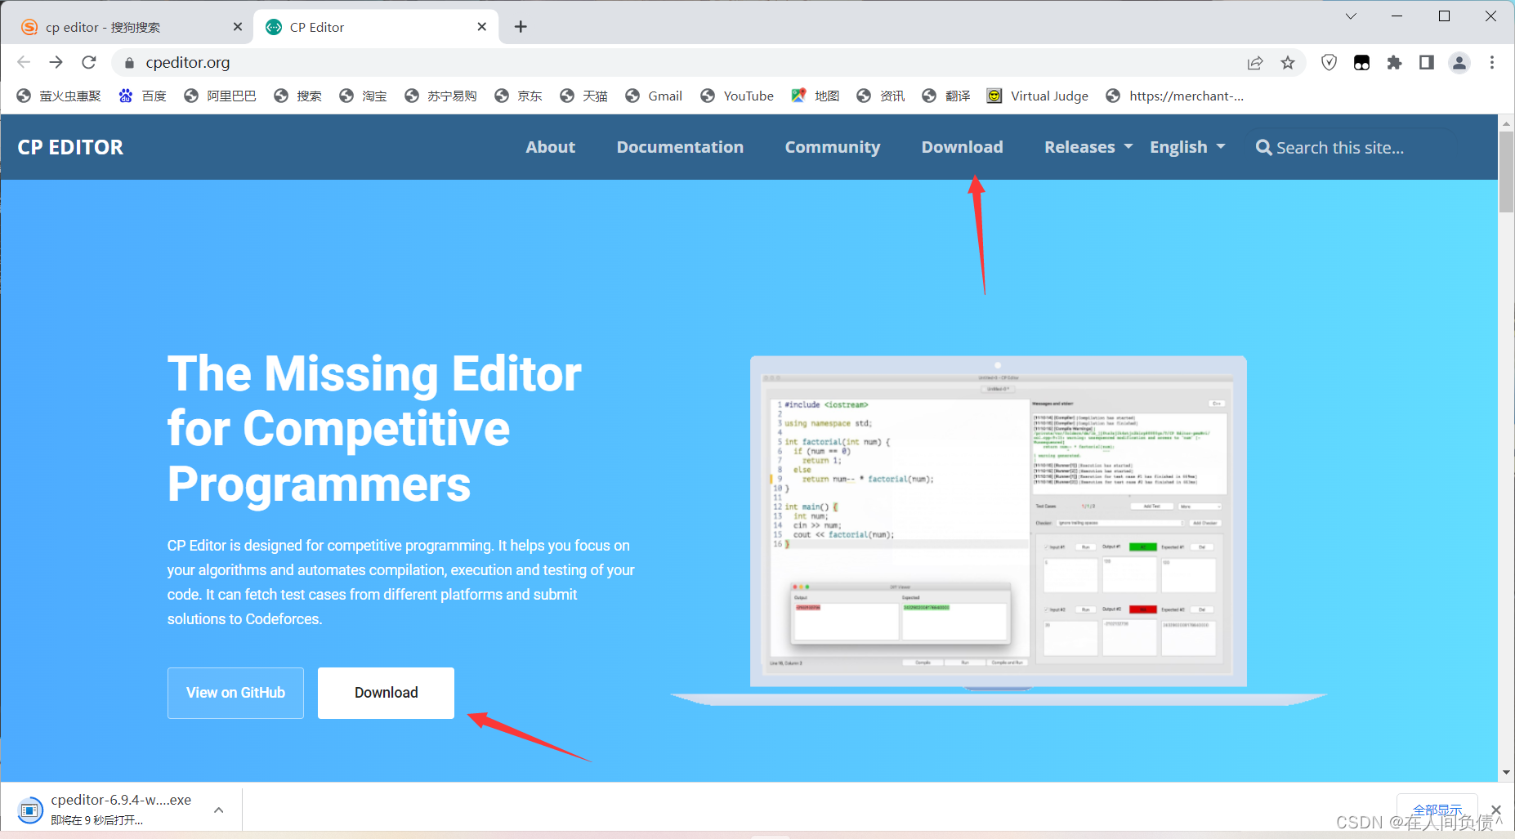Open the Documentation nav item
Image resolution: width=1515 pixels, height=839 pixels.
[x=680, y=147]
